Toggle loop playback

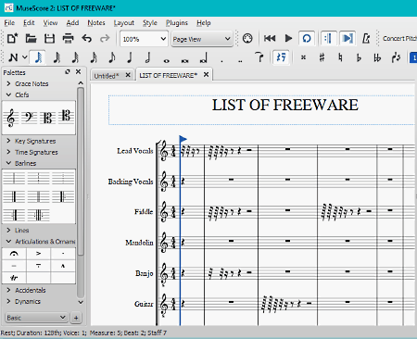pyautogui.click(x=307, y=38)
